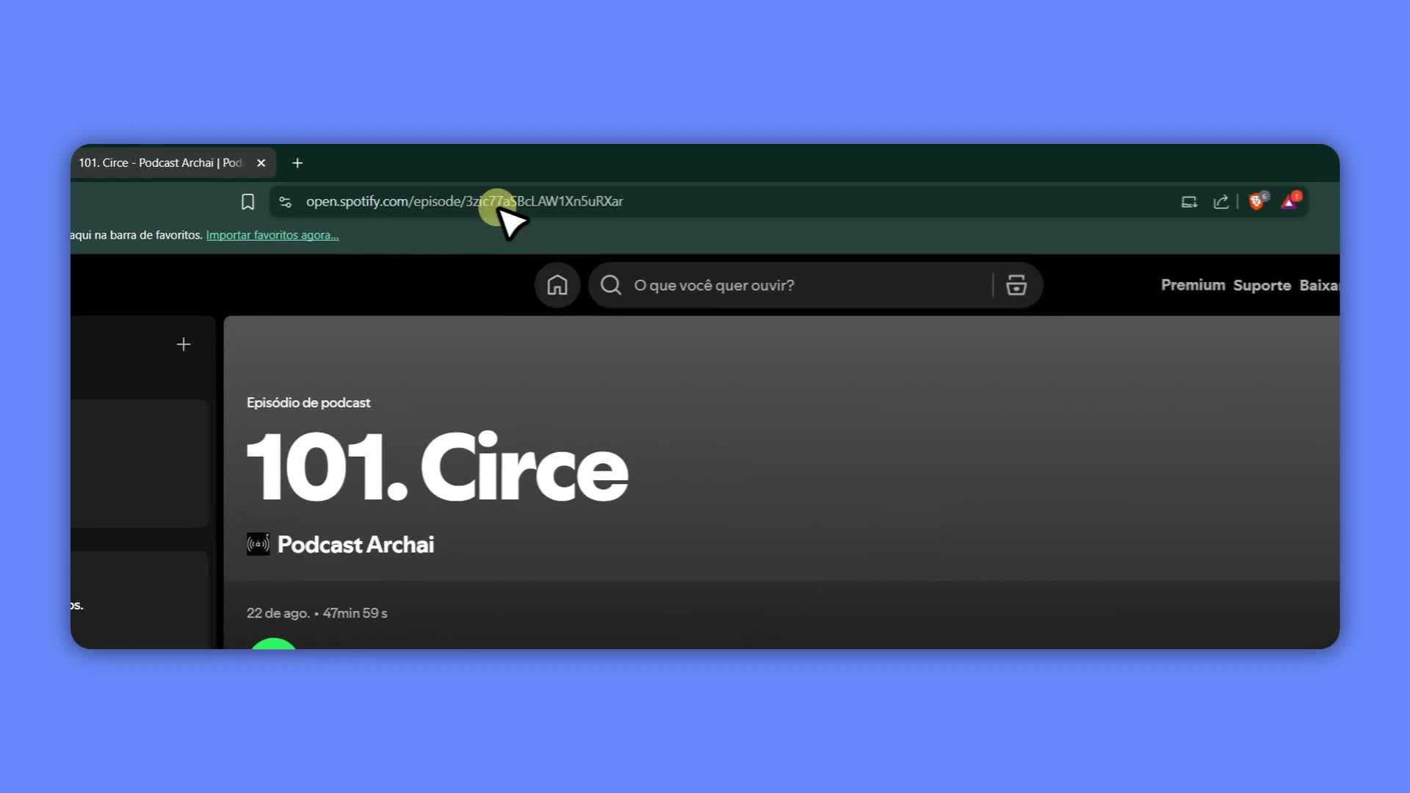Open the Browse icon in search bar
1410x793 pixels.
pos(1016,285)
